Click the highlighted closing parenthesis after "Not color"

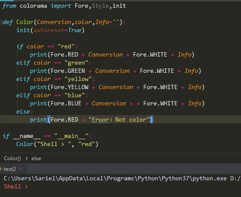pos(151,119)
